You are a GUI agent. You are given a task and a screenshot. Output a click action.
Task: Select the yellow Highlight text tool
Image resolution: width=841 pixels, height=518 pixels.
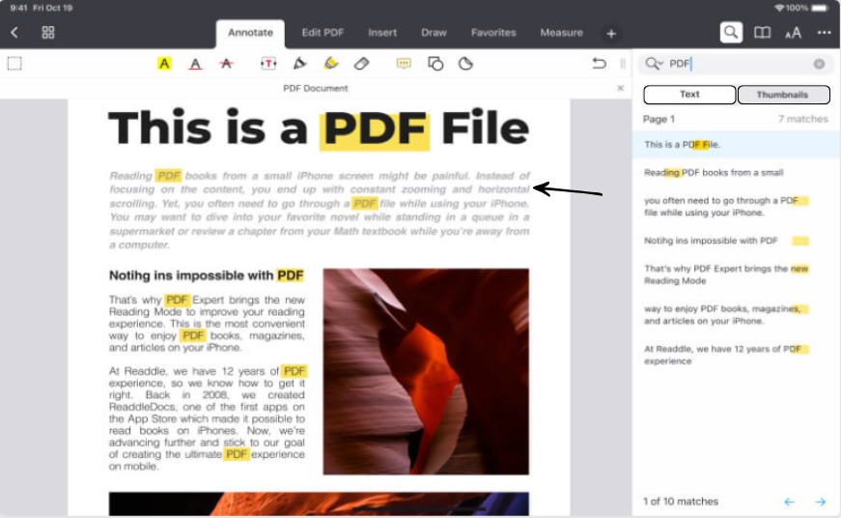(164, 64)
